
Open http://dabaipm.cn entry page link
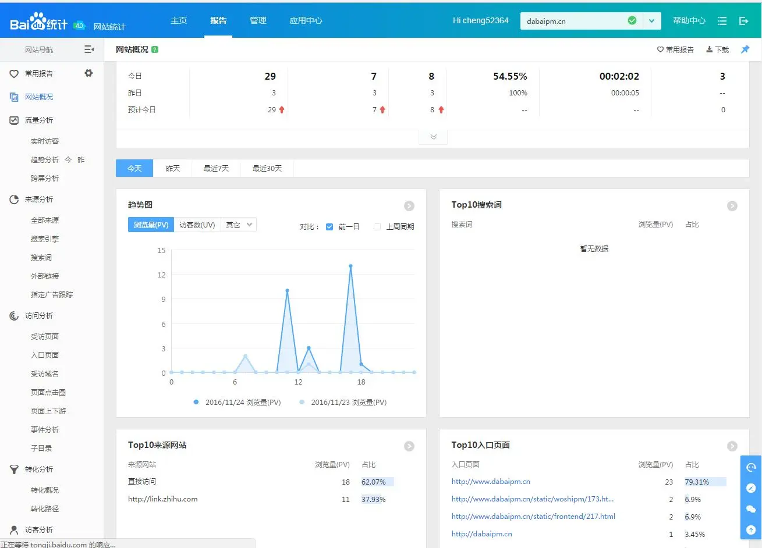tap(481, 534)
